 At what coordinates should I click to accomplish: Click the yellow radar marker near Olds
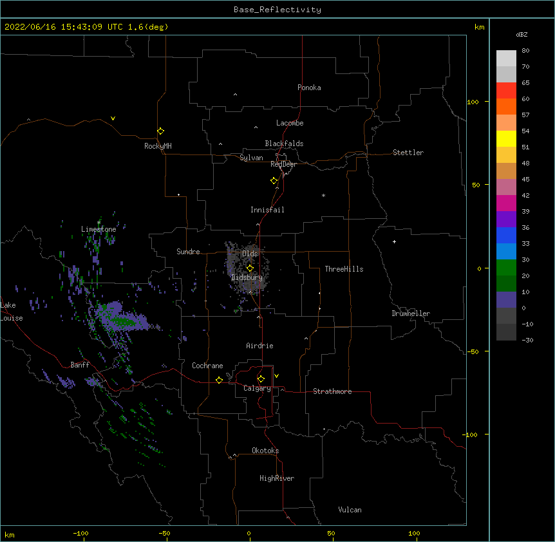click(250, 268)
